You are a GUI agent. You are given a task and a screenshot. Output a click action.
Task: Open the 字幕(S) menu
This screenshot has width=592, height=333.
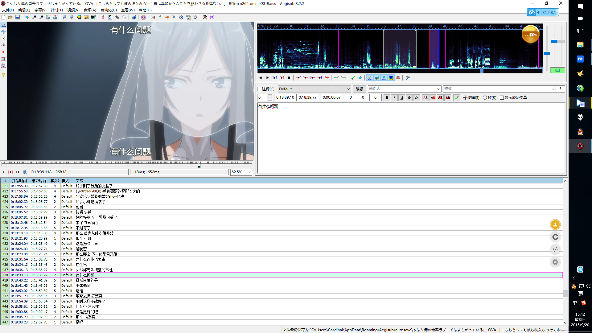[40, 10]
